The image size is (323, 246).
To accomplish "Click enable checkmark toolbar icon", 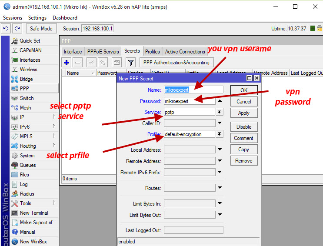I will tap(91, 63).
